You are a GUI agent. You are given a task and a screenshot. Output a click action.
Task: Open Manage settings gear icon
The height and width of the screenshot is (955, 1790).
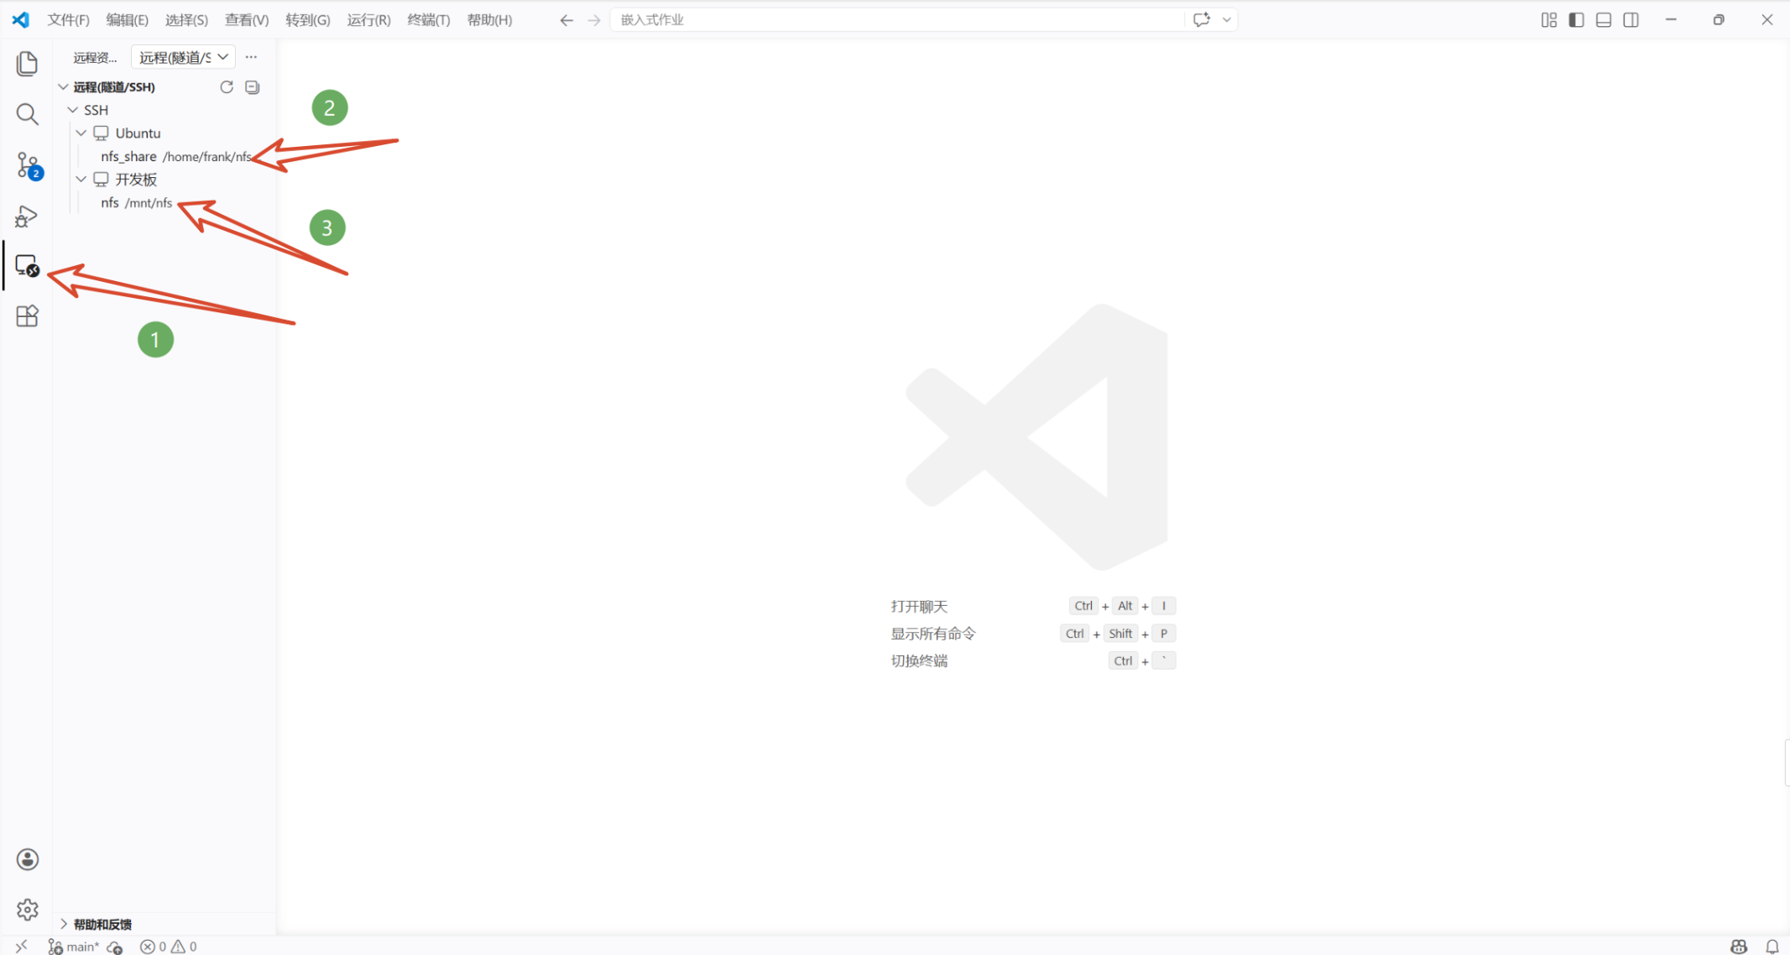(x=27, y=910)
